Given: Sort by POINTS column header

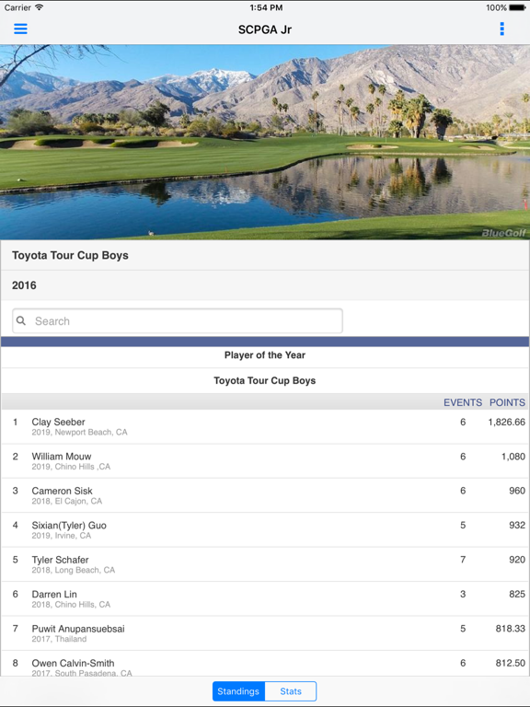Looking at the screenshot, I should 507,402.
